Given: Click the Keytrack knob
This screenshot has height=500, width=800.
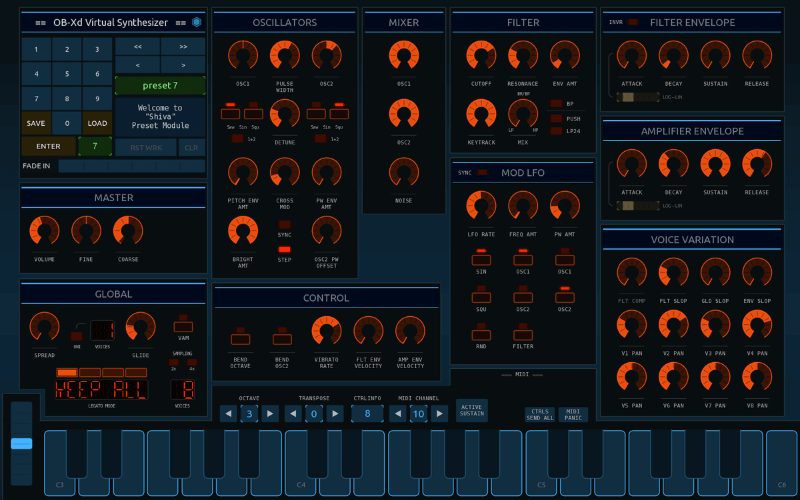Looking at the screenshot, I should 481,114.
